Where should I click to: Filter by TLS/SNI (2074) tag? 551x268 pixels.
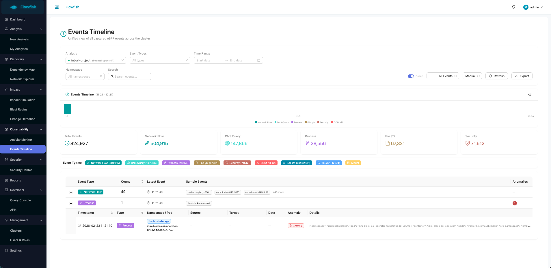point(329,163)
